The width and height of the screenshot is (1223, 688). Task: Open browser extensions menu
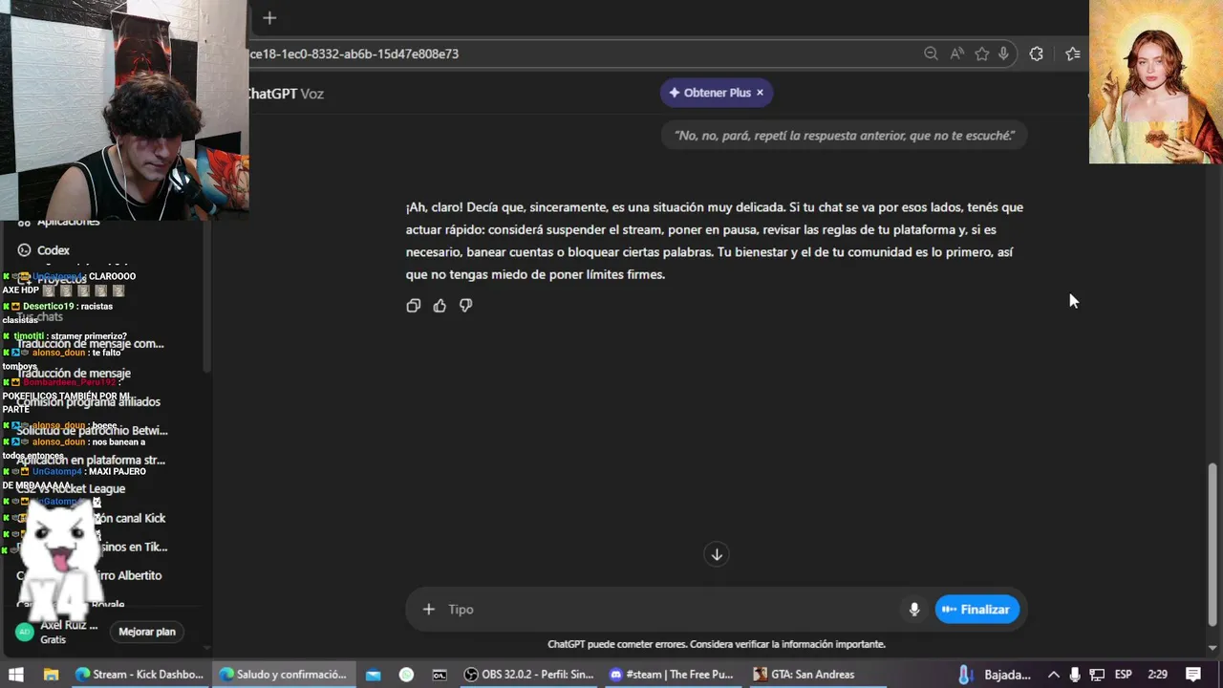click(1036, 54)
